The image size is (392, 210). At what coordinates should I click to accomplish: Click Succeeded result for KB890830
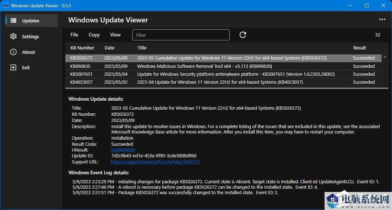364,66
